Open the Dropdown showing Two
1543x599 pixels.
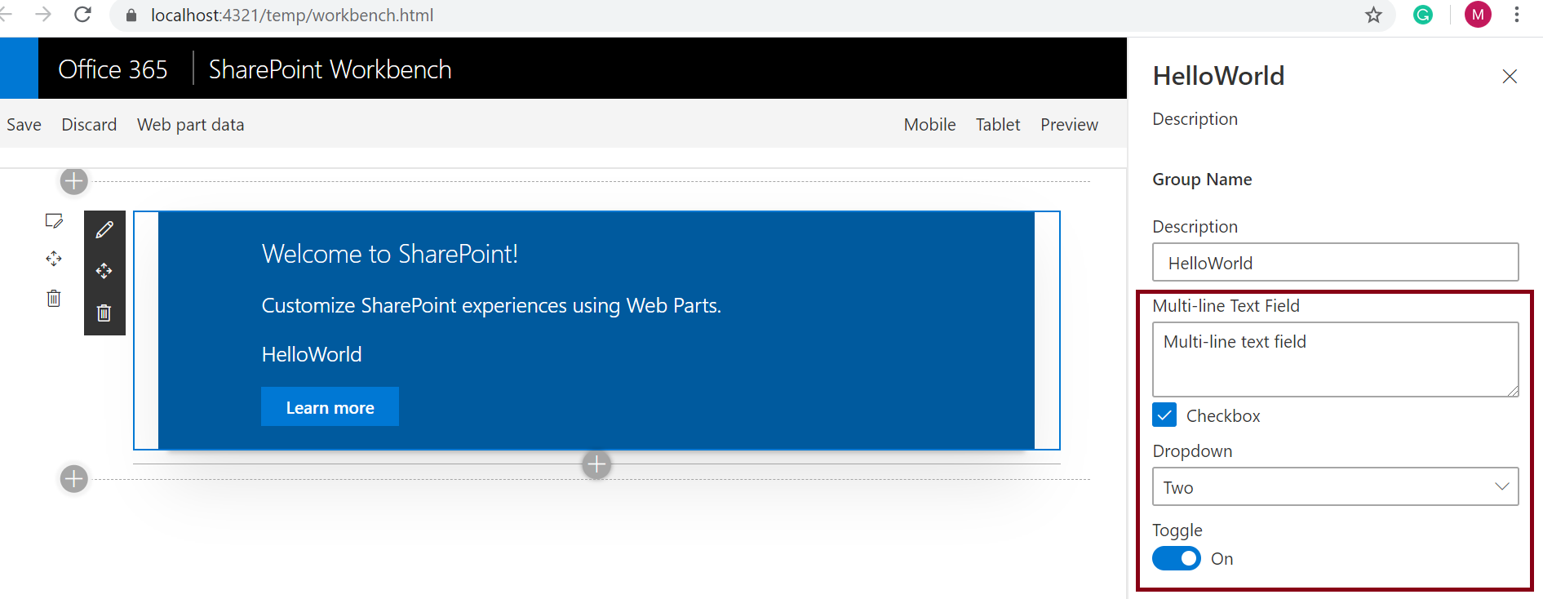(x=1335, y=487)
